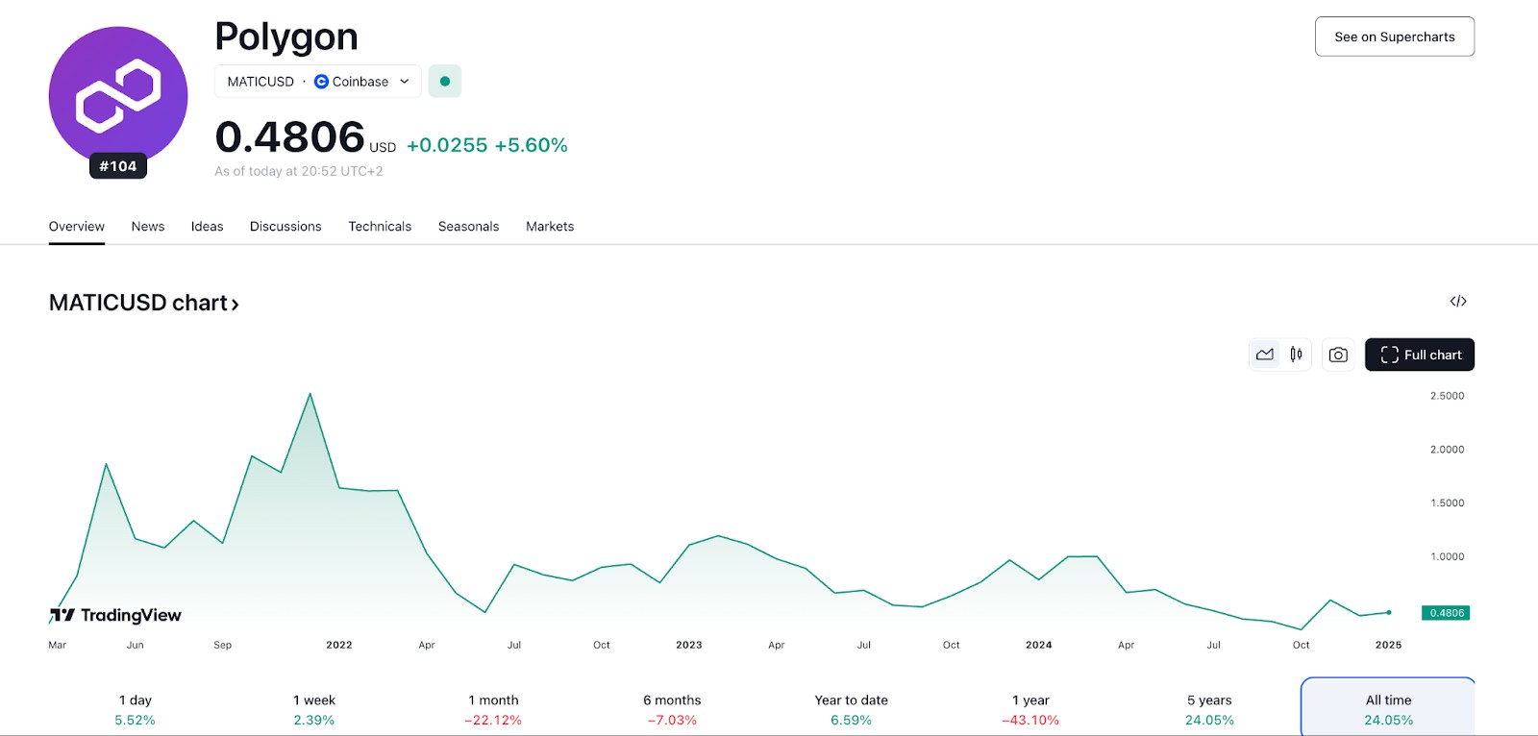Switch to the Ideas tab
Viewport: 1538px width, 736px height.
[x=207, y=227]
